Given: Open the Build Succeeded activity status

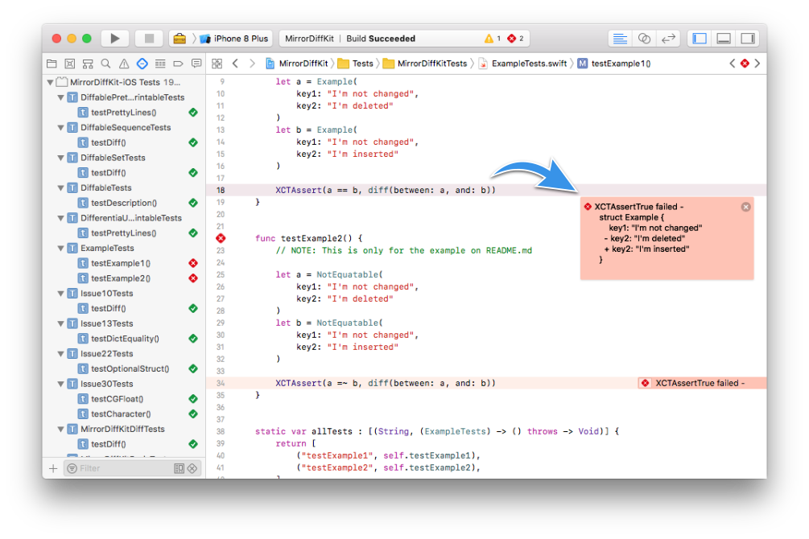Looking at the screenshot, I should click(x=381, y=38).
